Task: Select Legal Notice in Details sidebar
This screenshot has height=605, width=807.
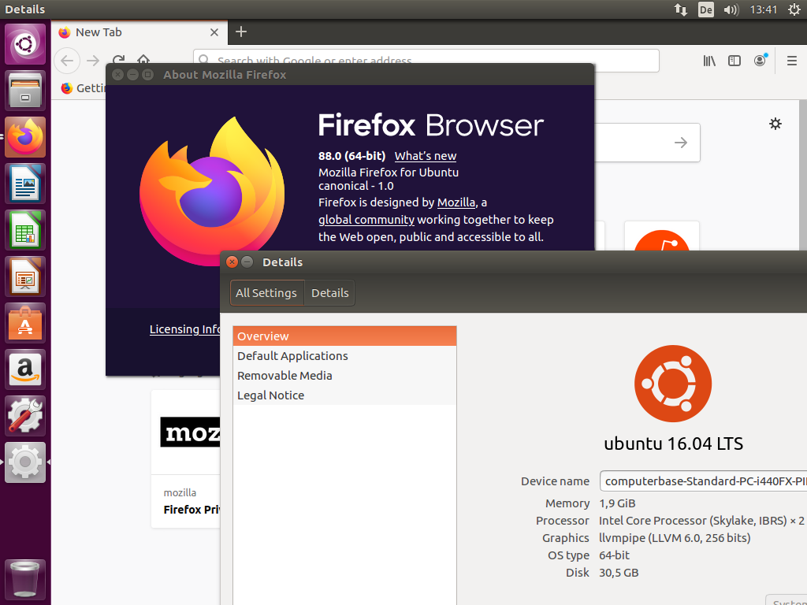Action: [x=344, y=395]
